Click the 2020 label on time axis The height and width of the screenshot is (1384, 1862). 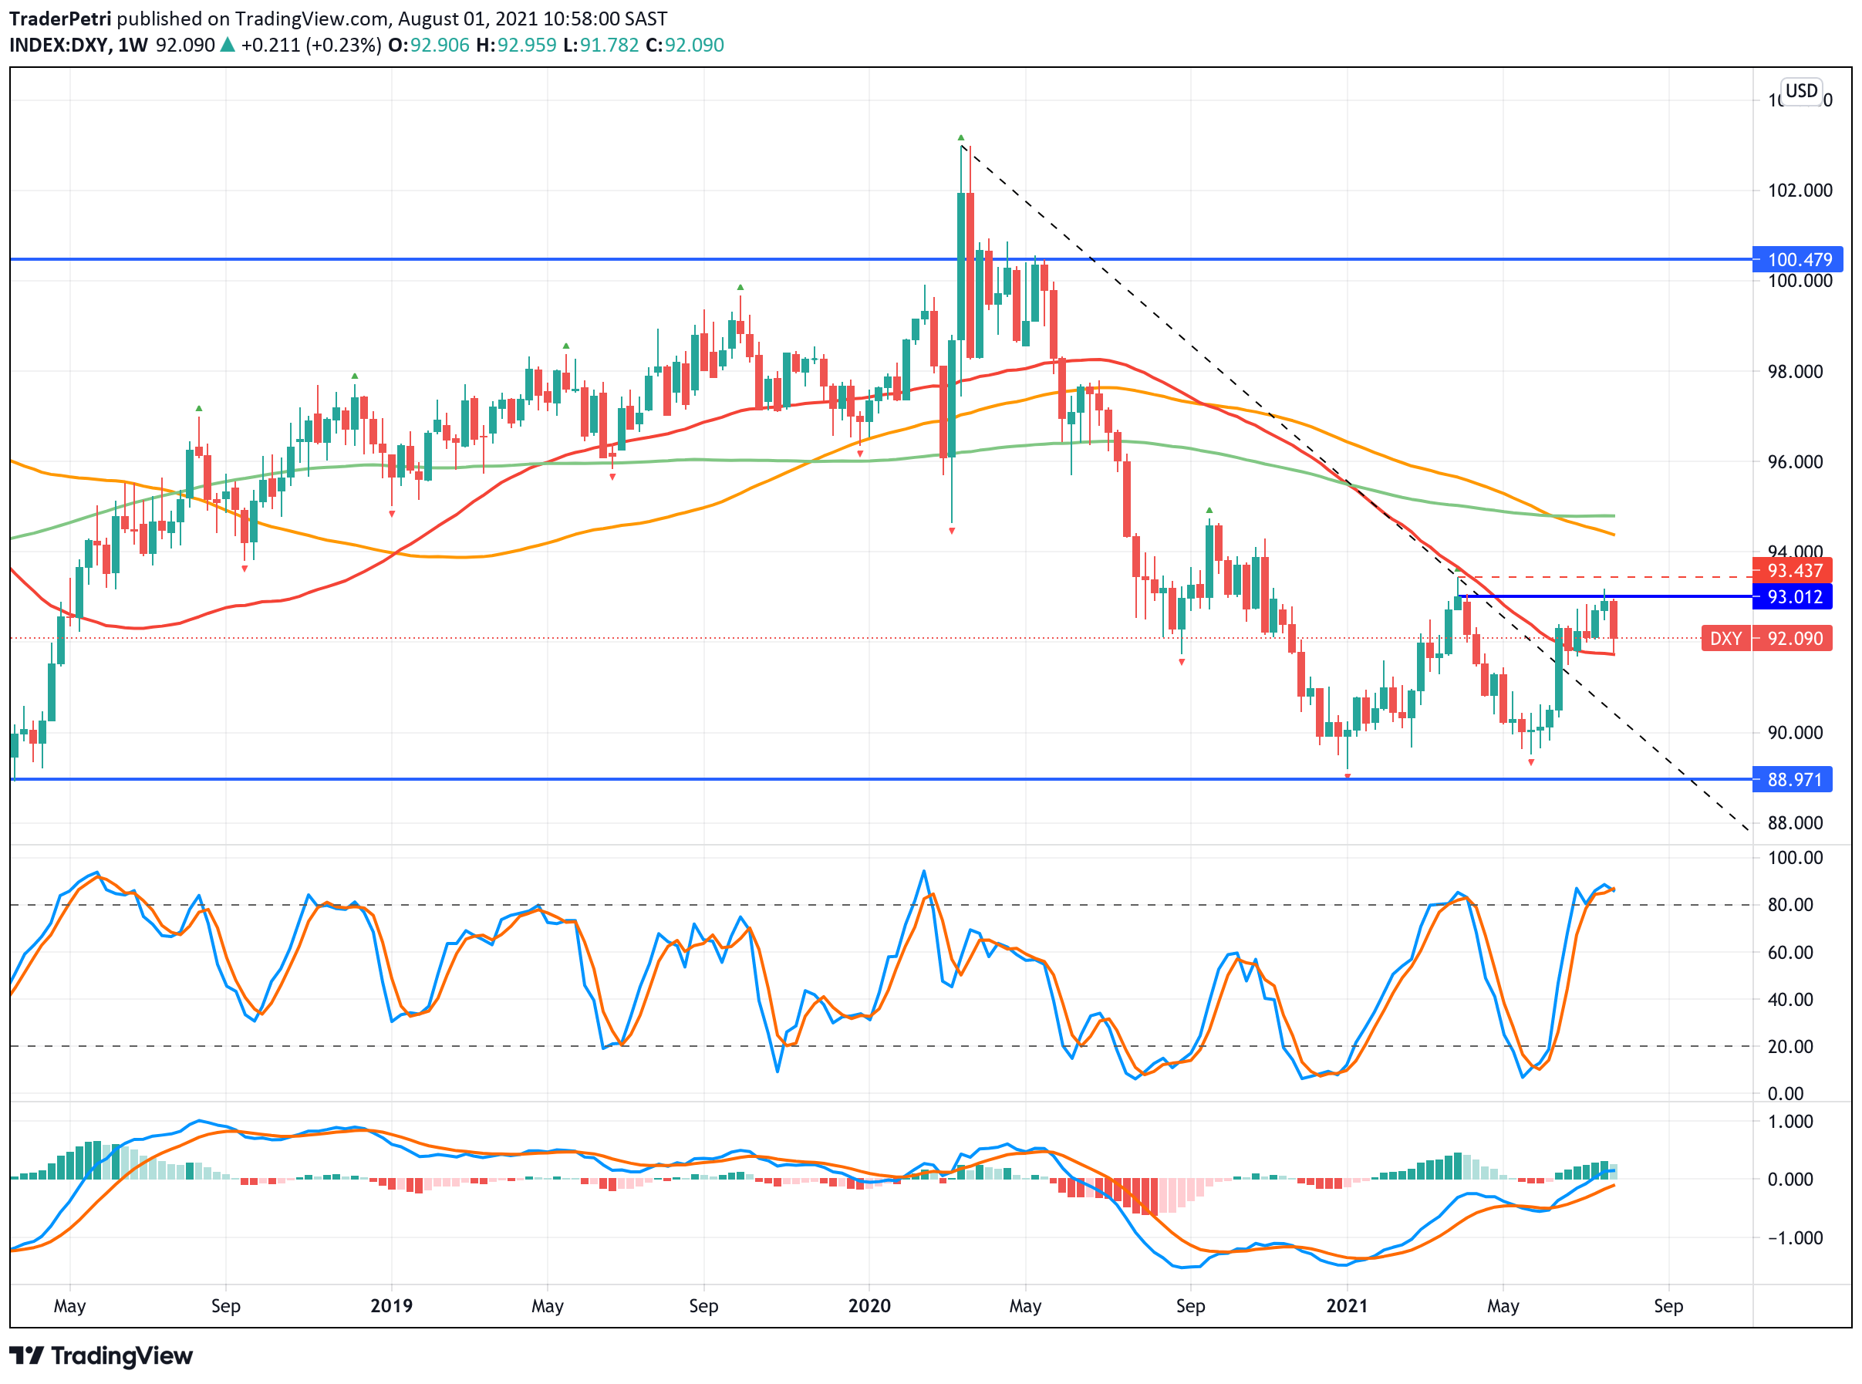(x=869, y=1305)
